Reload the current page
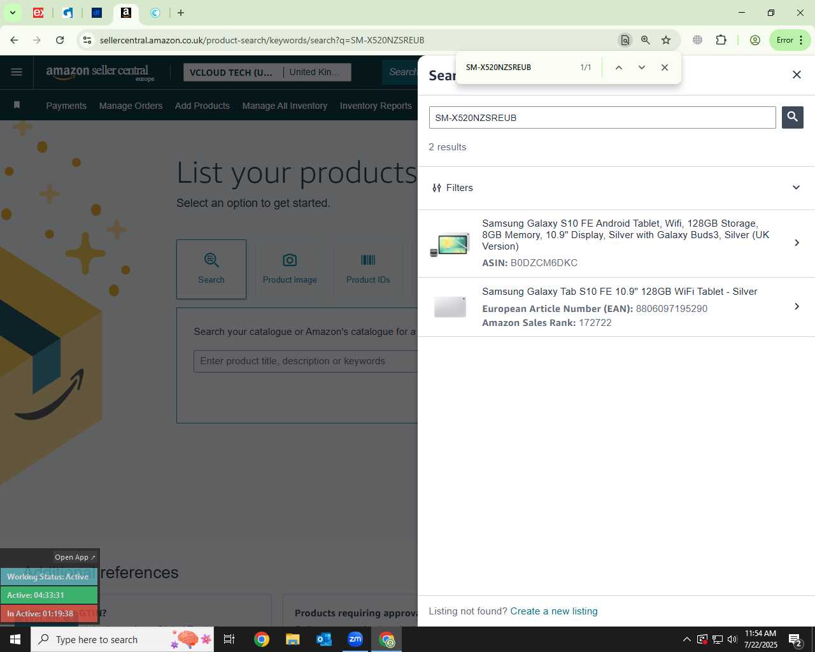 (x=60, y=40)
